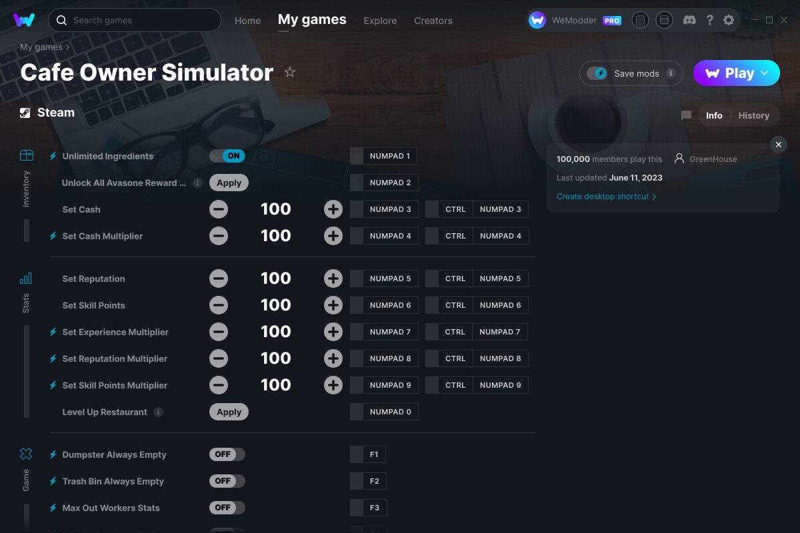Open the Creators tab
Viewport: 800px width, 533px height.
pos(433,21)
